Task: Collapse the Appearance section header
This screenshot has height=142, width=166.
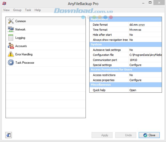Action: 126,19
